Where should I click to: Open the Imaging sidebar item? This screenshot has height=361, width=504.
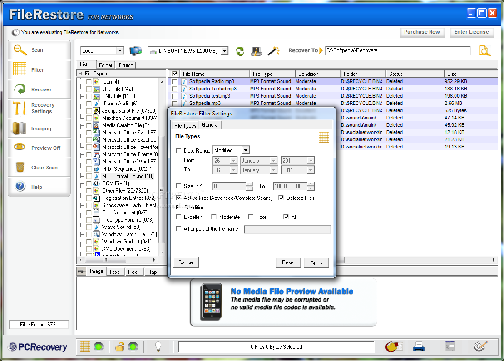point(39,128)
